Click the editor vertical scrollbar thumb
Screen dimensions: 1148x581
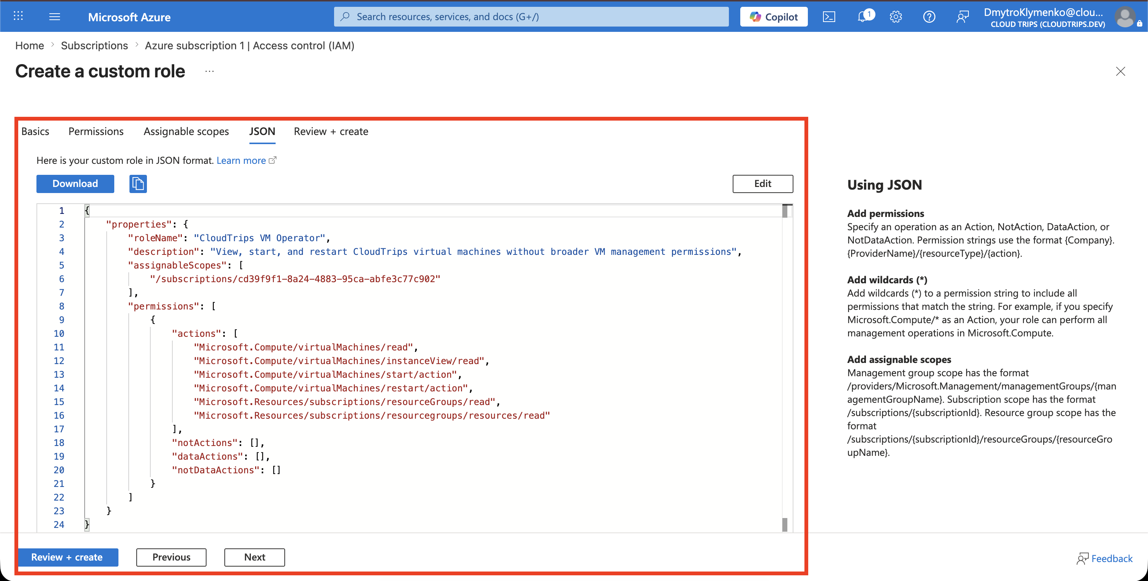[785, 211]
